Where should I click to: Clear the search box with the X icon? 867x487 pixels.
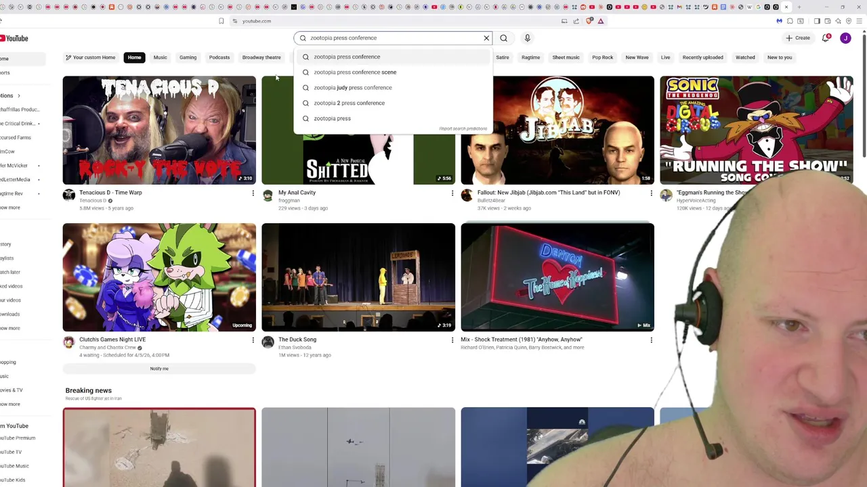pos(486,38)
